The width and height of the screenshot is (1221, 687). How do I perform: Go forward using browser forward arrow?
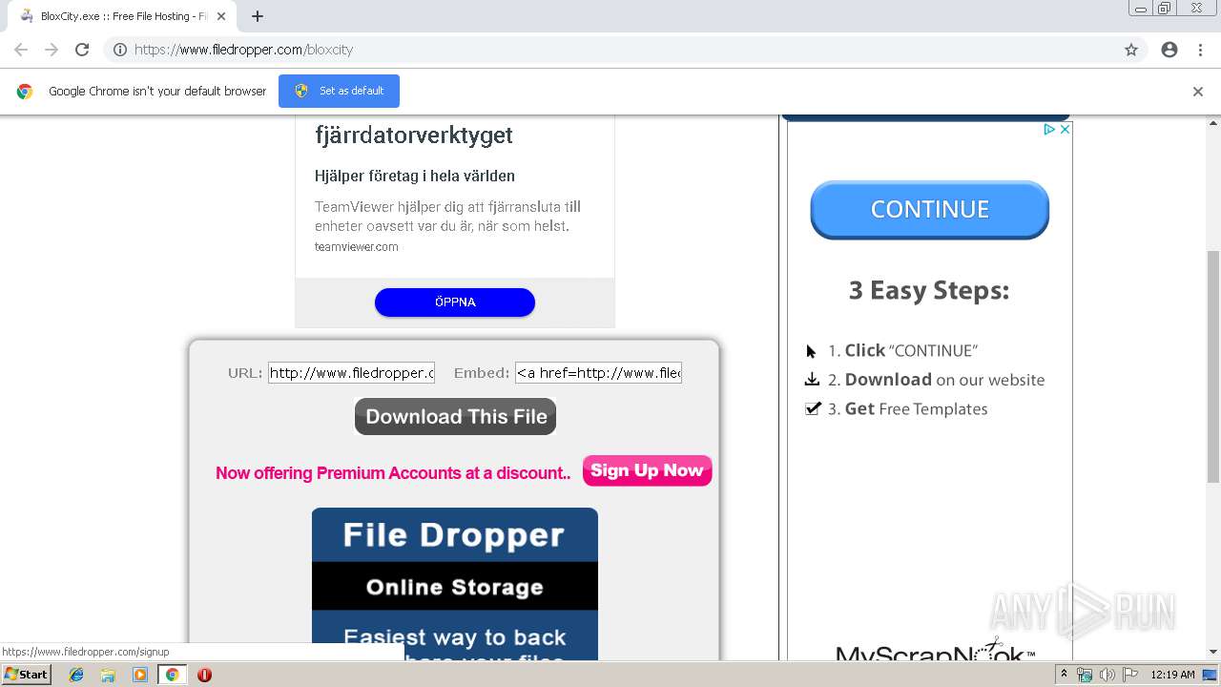[x=52, y=50]
